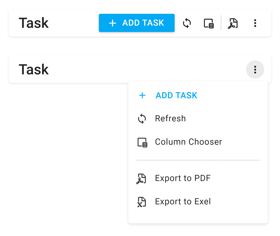This screenshot has height=236, width=280.
Task: Click the blue ADD TASK button
Action: tap(137, 23)
